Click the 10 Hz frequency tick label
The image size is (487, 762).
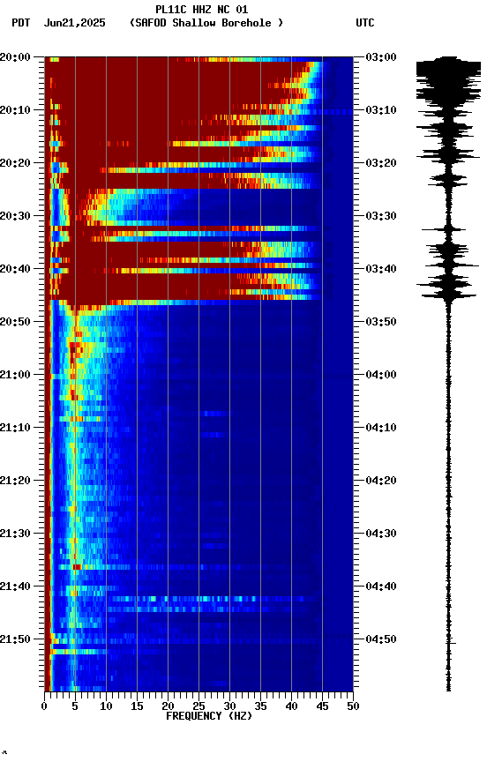(106, 706)
